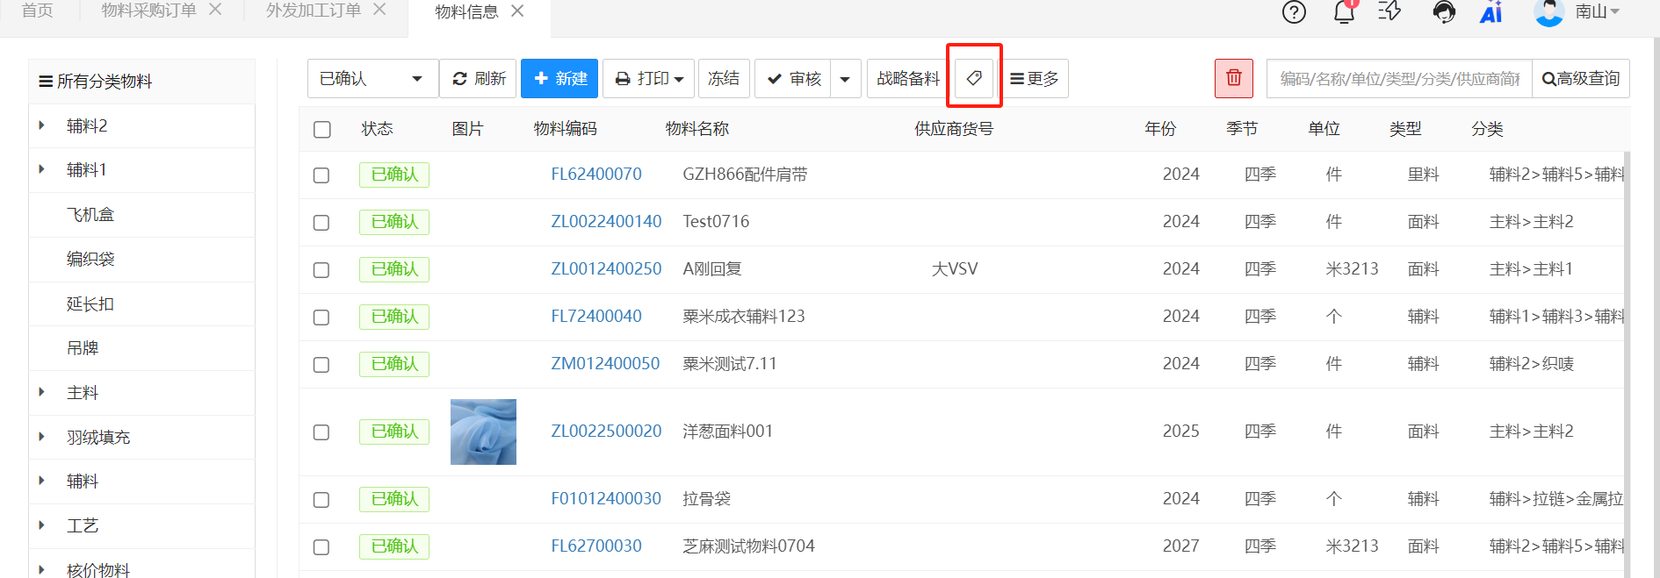1660x578 pixels.
Task: Open the notification bell
Action: tap(1344, 12)
